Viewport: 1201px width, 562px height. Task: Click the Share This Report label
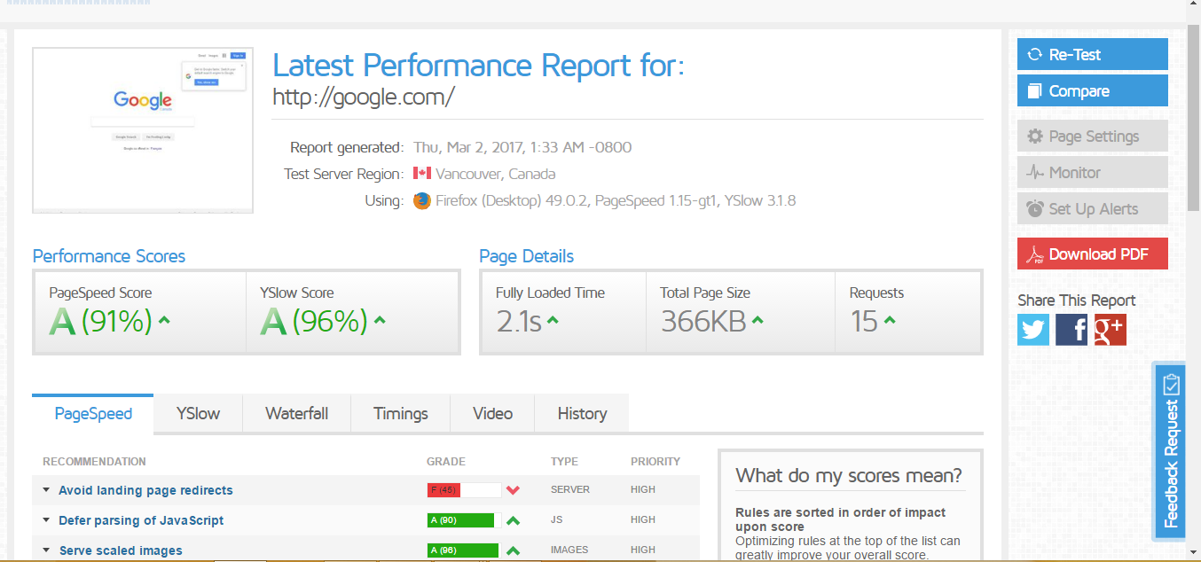(x=1077, y=301)
